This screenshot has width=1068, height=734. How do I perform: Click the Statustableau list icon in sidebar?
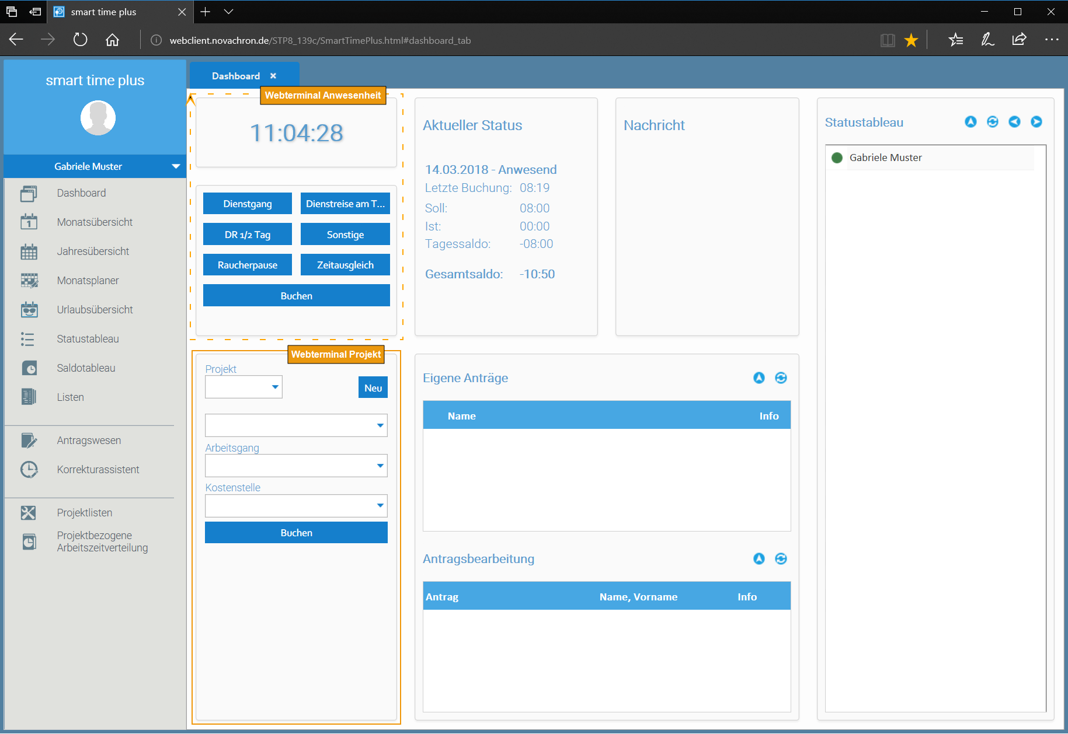click(27, 339)
